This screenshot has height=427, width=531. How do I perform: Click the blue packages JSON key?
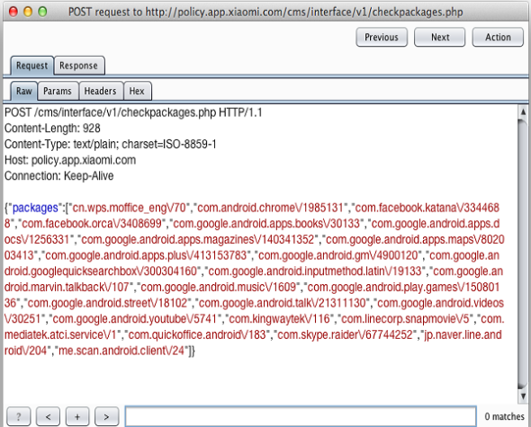coord(35,208)
